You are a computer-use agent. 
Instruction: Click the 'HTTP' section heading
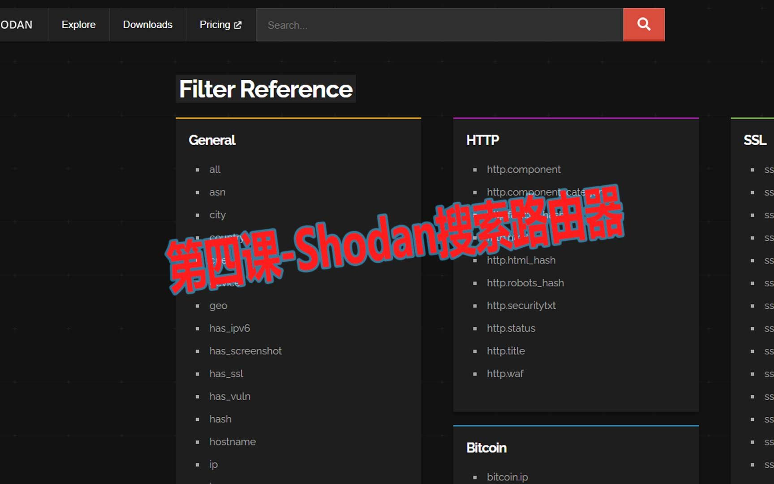(x=482, y=140)
